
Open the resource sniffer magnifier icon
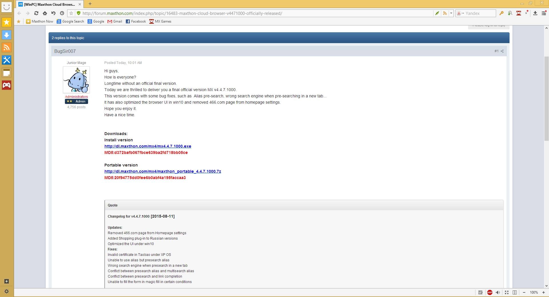[x=510, y=13]
